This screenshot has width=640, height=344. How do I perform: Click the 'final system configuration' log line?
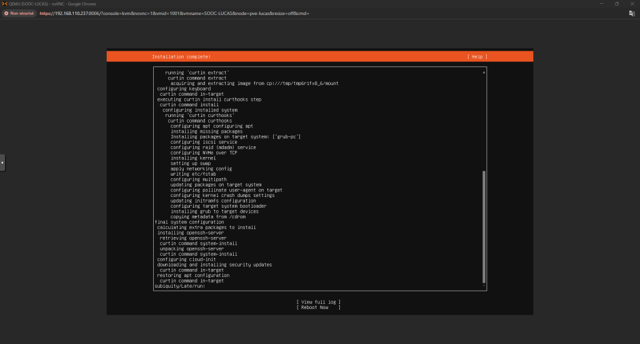click(189, 222)
